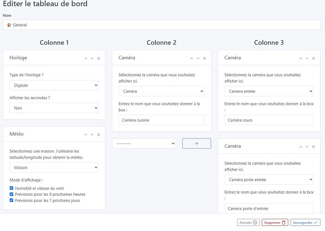Viewport: 325px width, 231px height.
Task: Remove the Colonne 2 Caméra box
Action: [204, 58]
